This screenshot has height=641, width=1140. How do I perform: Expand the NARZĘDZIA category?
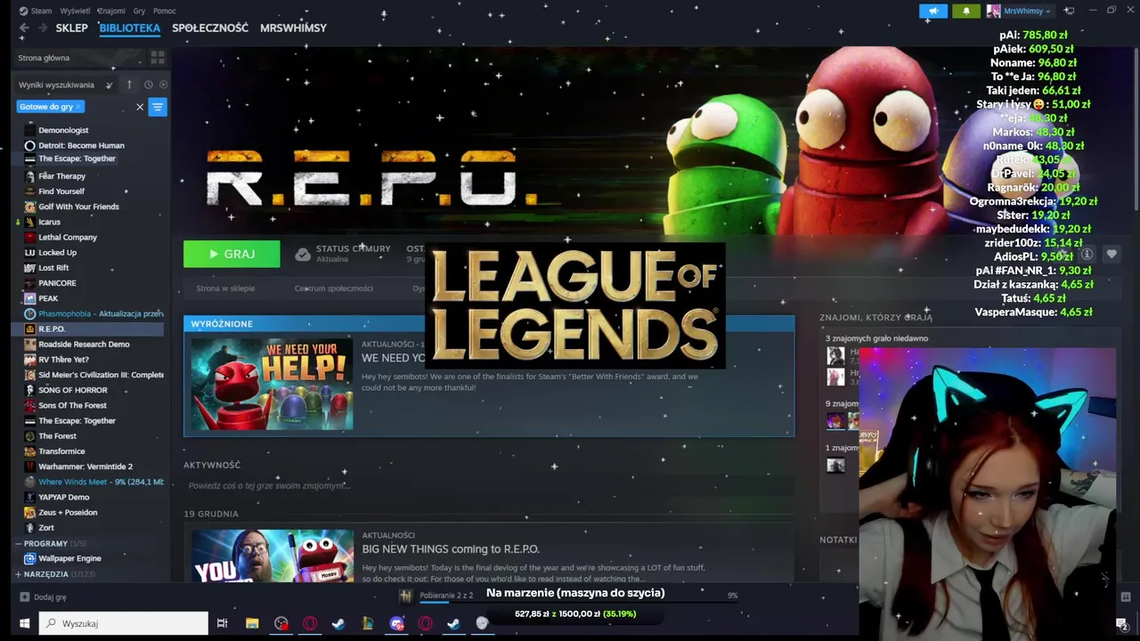(19, 574)
